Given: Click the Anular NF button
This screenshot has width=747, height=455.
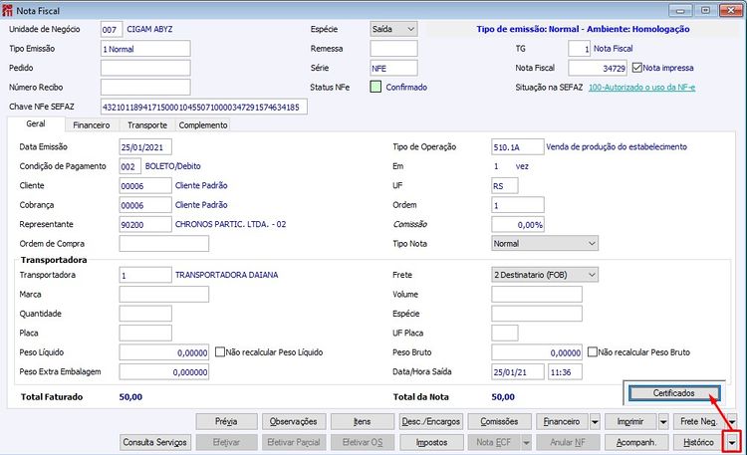Looking at the screenshot, I should click(x=568, y=443).
